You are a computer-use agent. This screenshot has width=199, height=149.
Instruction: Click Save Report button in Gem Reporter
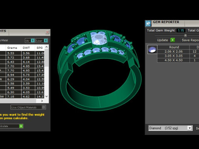(190, 40)
